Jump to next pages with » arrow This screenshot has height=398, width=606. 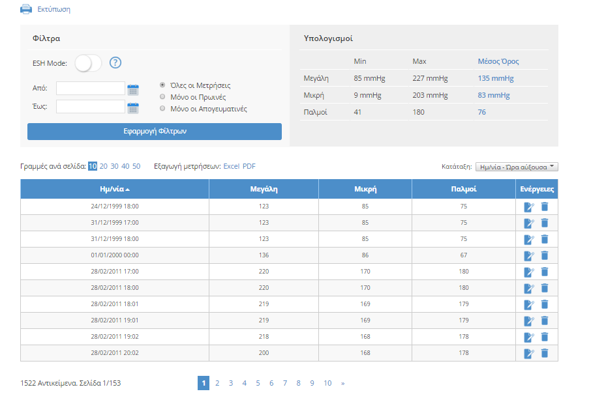[x=342, y=383]
